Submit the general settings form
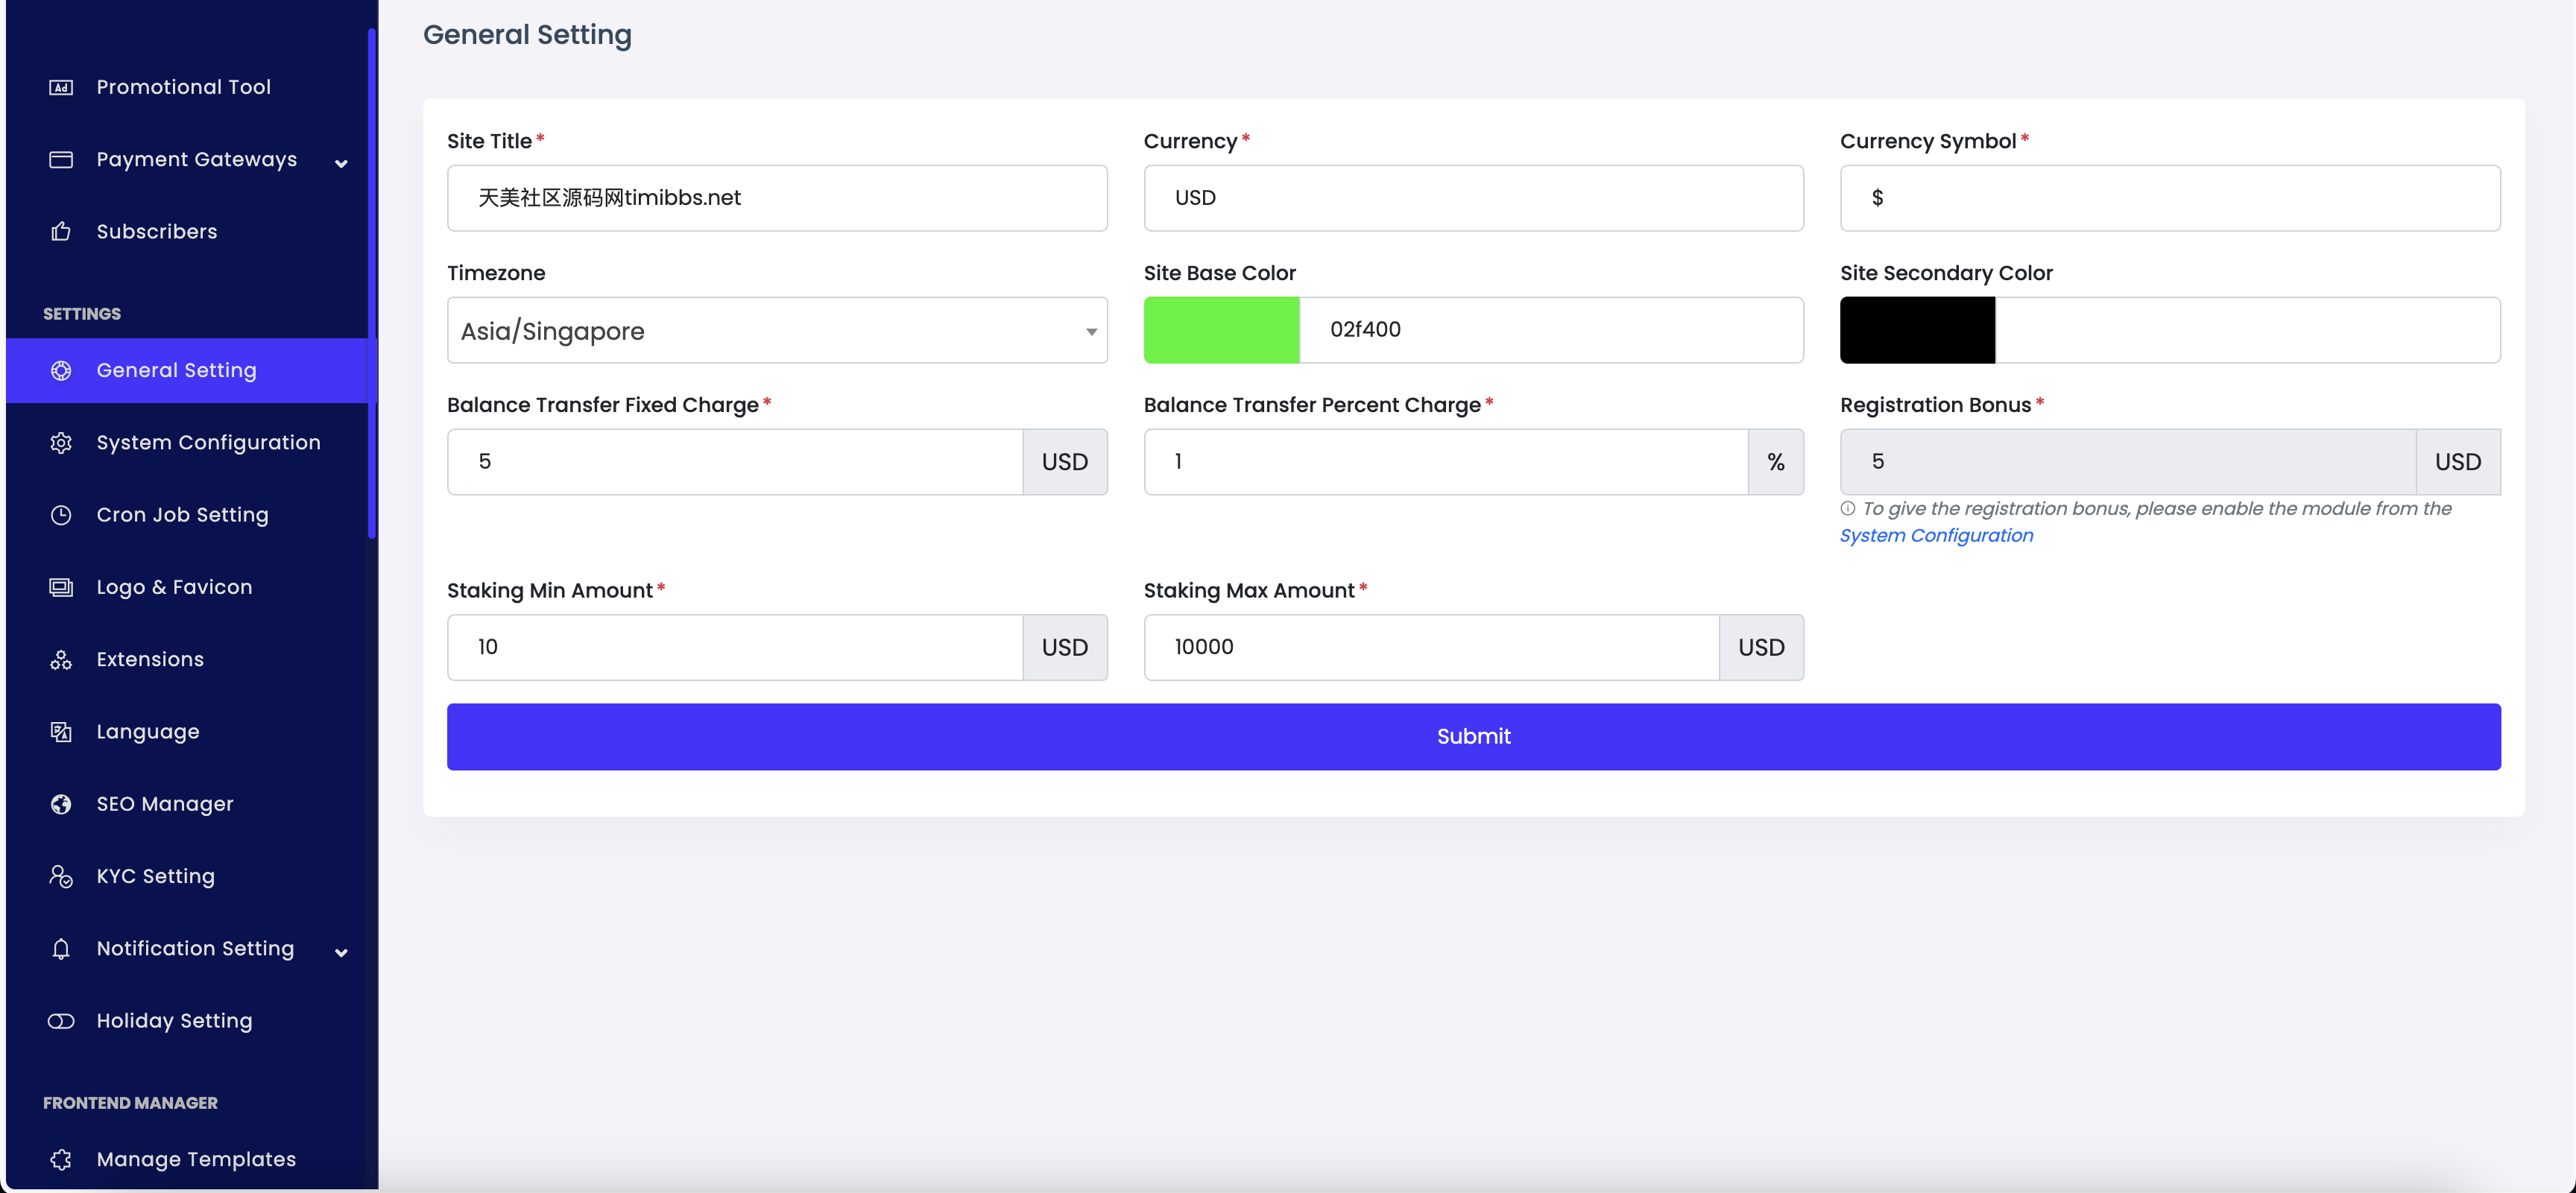The image size is (2576, 1193). 1473,737
